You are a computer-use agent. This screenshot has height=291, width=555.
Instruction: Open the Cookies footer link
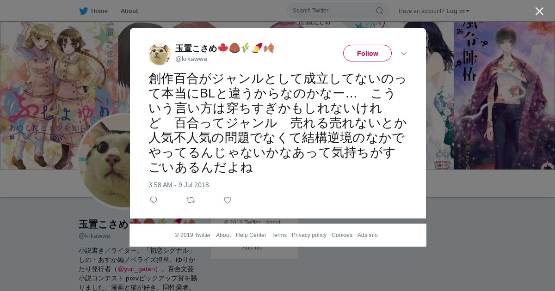tap(342, 235)
